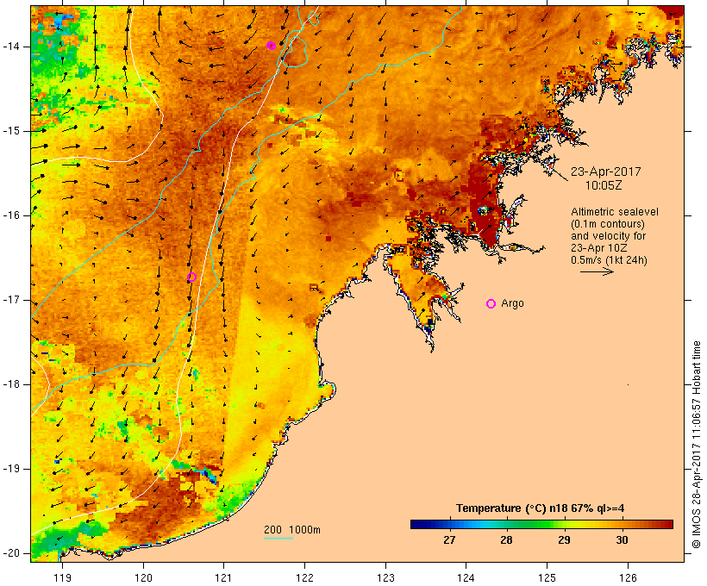The width and height of the screenshot is (707, 586).
Task: Click the '124' longitude axis label
Action: click(466, 577)
